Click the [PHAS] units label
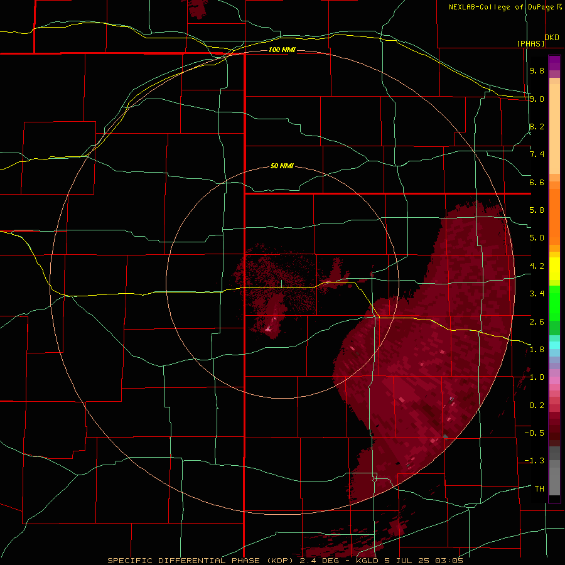The height and width of the screenshot is (565, 565). (x=530, y=43)
